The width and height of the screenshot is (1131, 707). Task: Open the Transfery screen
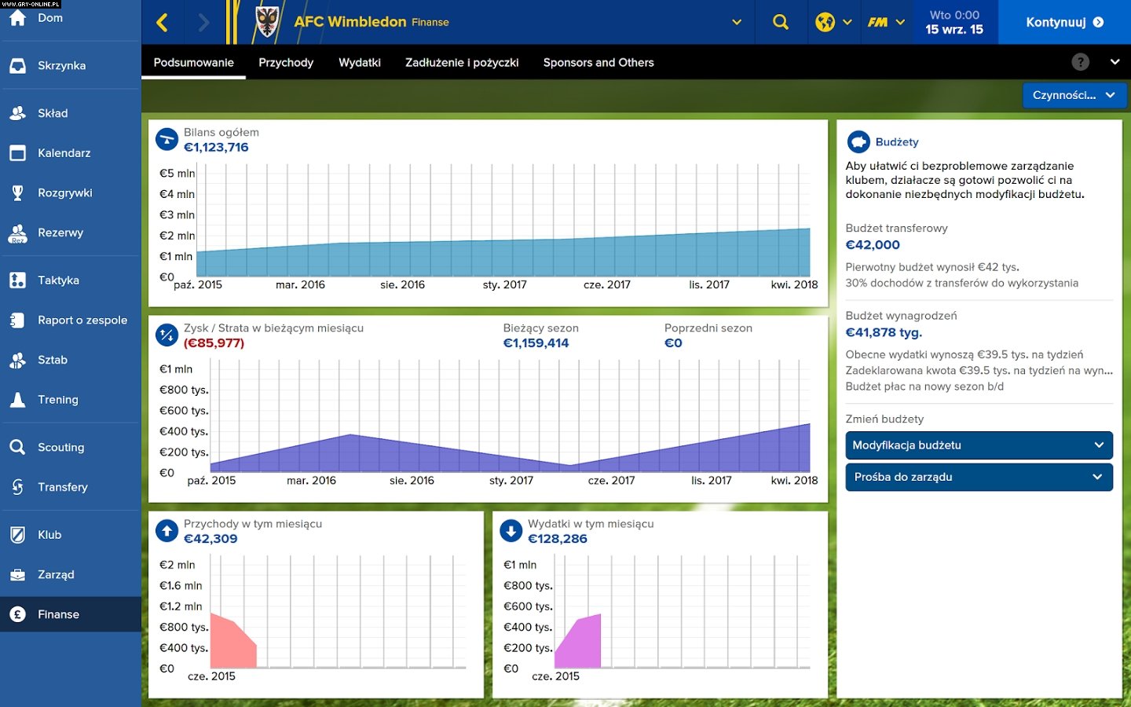point(63,487)
